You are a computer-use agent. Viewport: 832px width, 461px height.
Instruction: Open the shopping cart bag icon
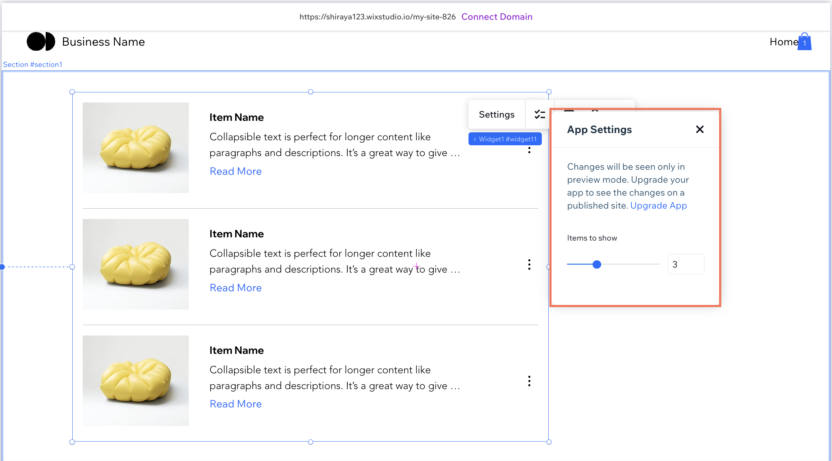(804, 42)
